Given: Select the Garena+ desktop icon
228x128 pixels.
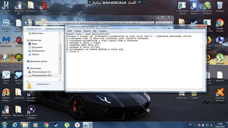Looking at the screenshot, I should [44, 7].
